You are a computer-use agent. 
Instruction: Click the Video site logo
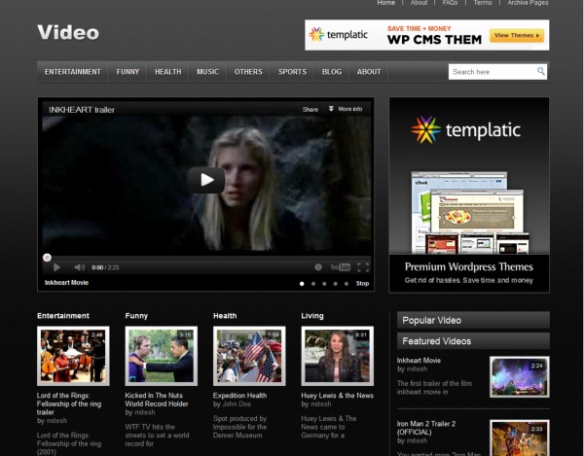(68, 32)
